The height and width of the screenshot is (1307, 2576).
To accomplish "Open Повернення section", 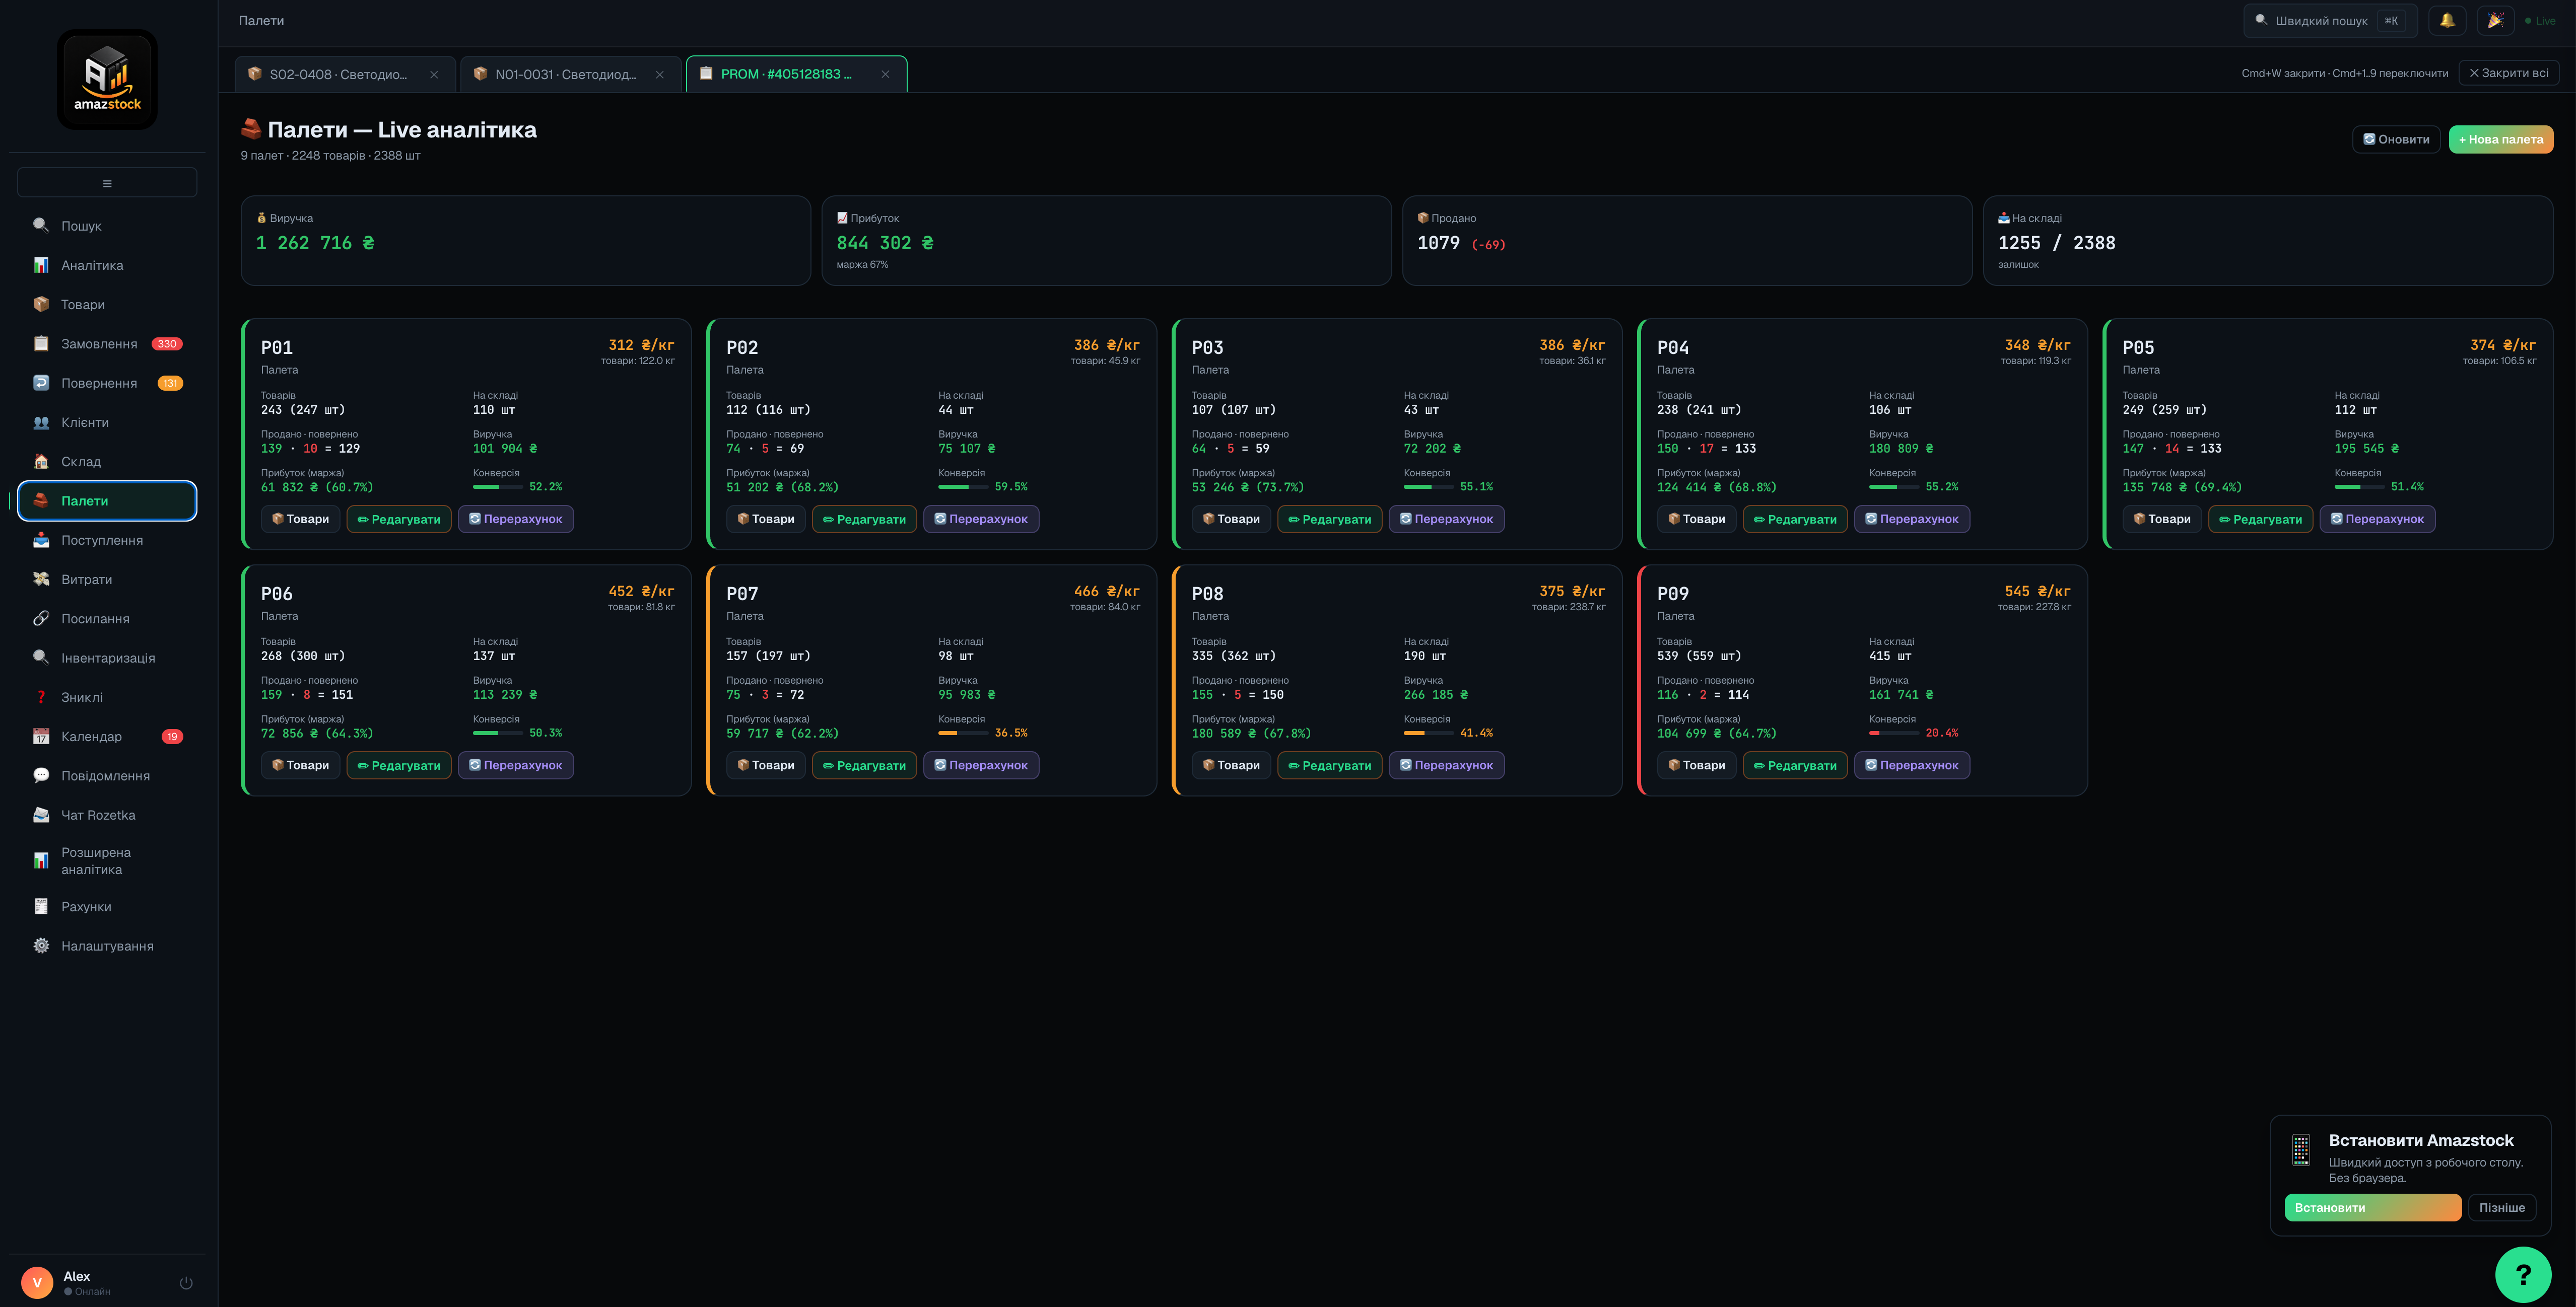I will pos(107,383).
